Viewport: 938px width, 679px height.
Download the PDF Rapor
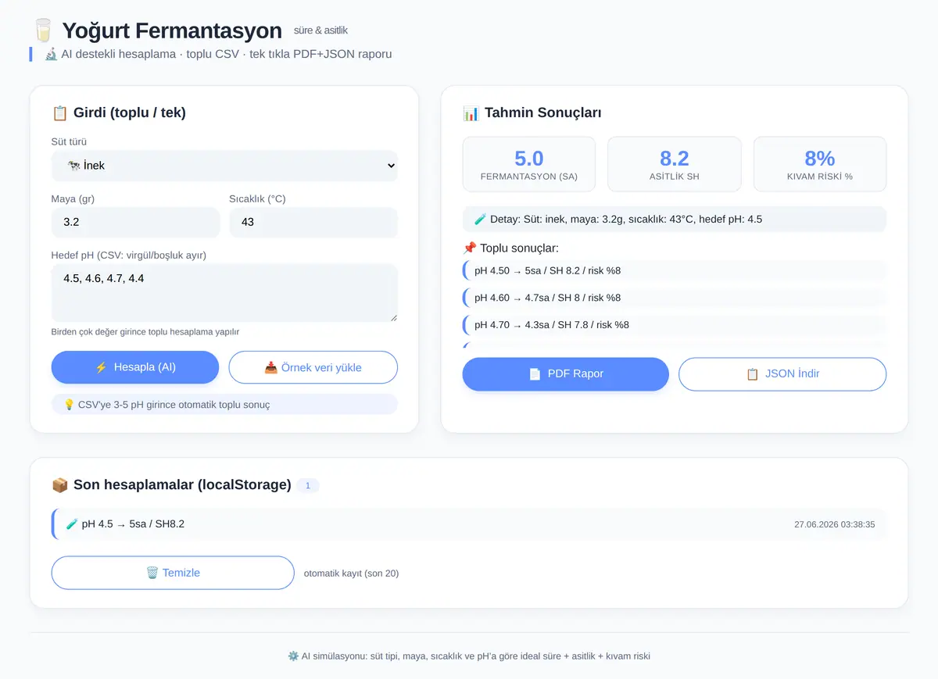pos(566,374)
